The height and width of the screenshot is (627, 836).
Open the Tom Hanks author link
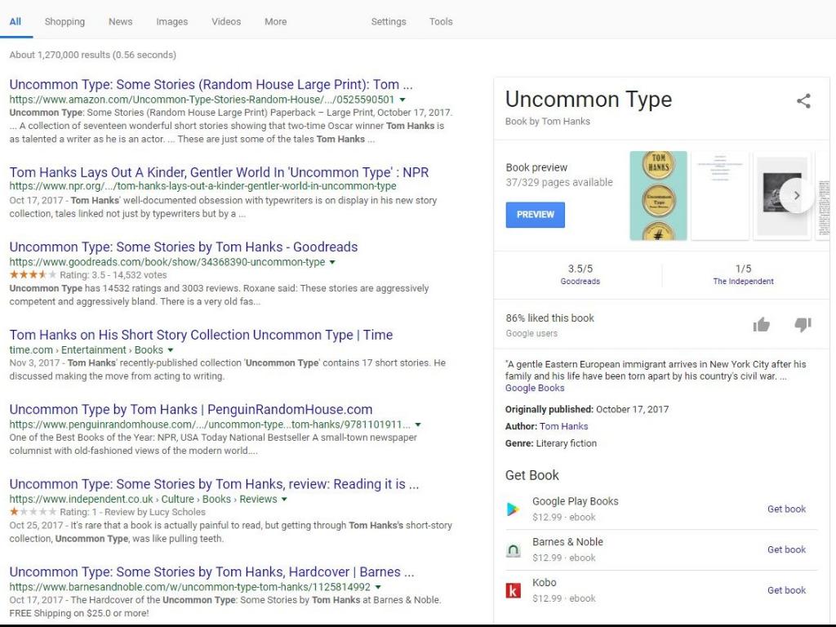(x=563, y=426)
